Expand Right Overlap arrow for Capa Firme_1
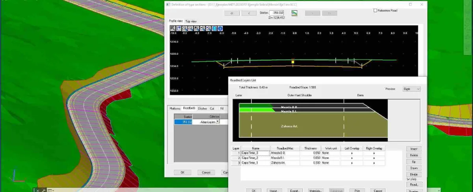 click(374, 162)
